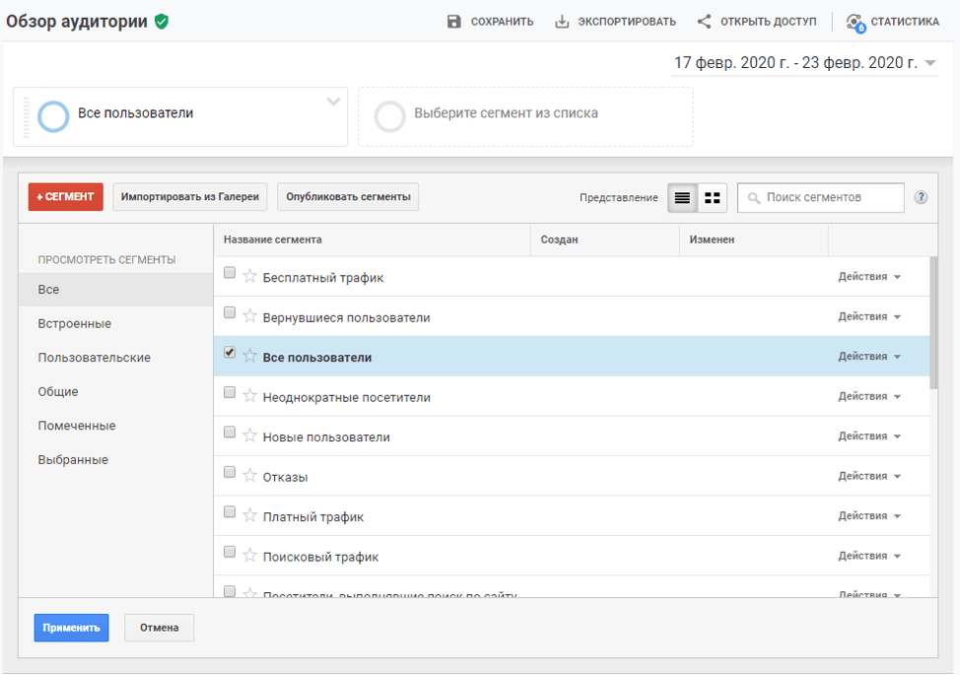Viewport: 960px width, 675px height.
Task: Open Действия menu for Отказы
Action: coord(868,476)
